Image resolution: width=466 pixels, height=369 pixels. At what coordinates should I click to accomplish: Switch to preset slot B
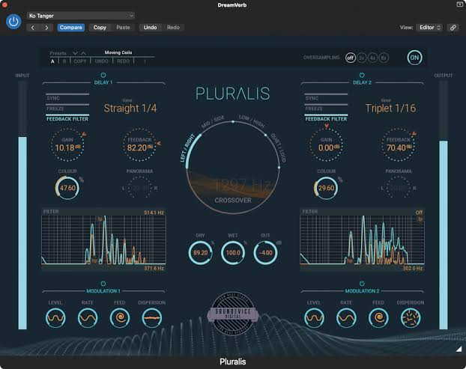point(64,61)
